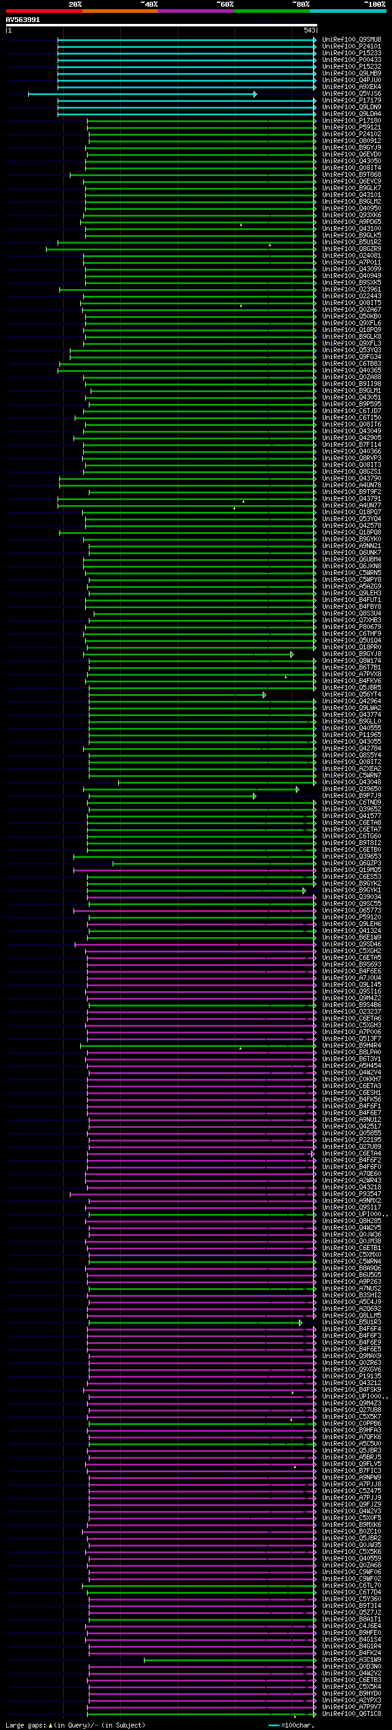Click label UniRef100_B9T868
The width and height of the screenshot is (392, 1730).
click(351, 175)
